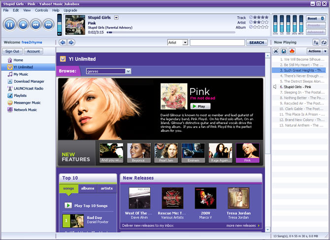Screen dimensions: 330x240
Task: Expand the Browse genres dropdown
Action: click(128, 71)
